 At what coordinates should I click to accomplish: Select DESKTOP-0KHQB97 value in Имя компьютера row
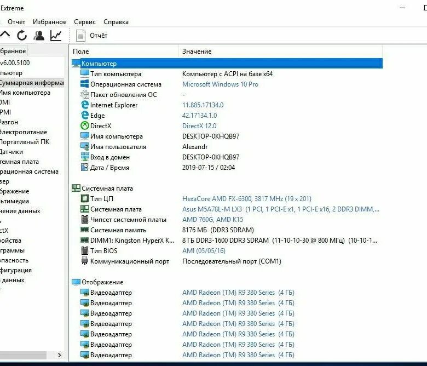click(x=211, y=136)
